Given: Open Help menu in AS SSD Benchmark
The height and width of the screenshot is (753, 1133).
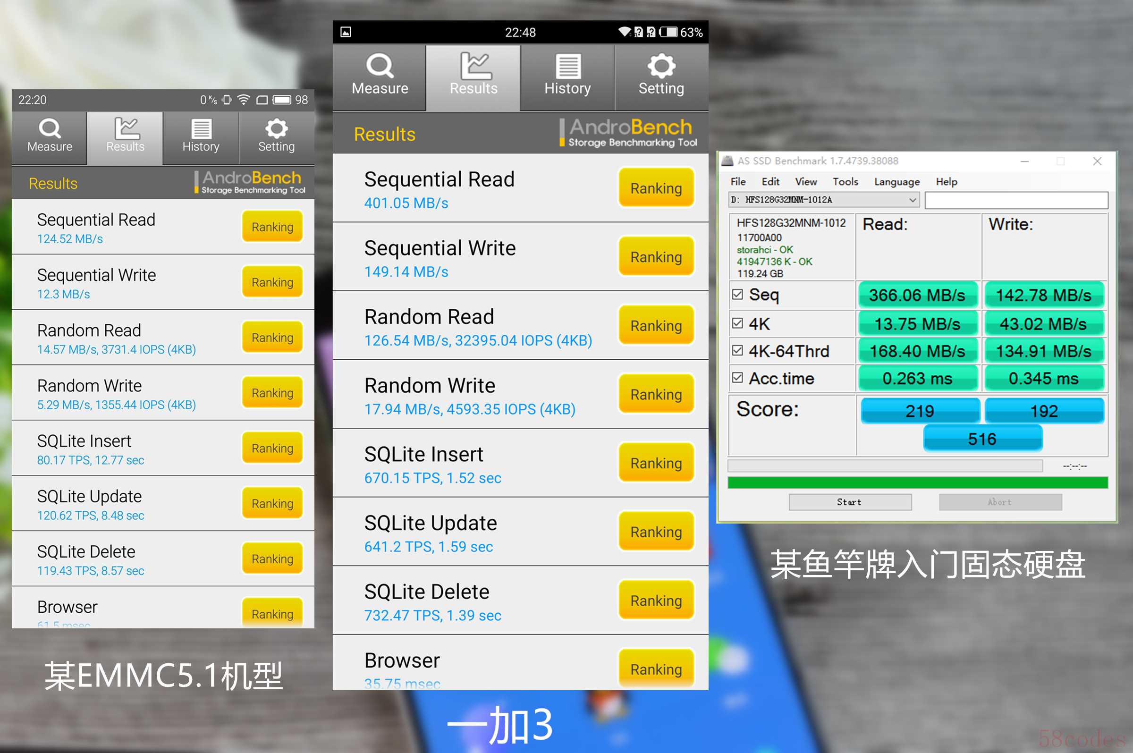Looking at the screenshot, I should [x=946, y=182].
